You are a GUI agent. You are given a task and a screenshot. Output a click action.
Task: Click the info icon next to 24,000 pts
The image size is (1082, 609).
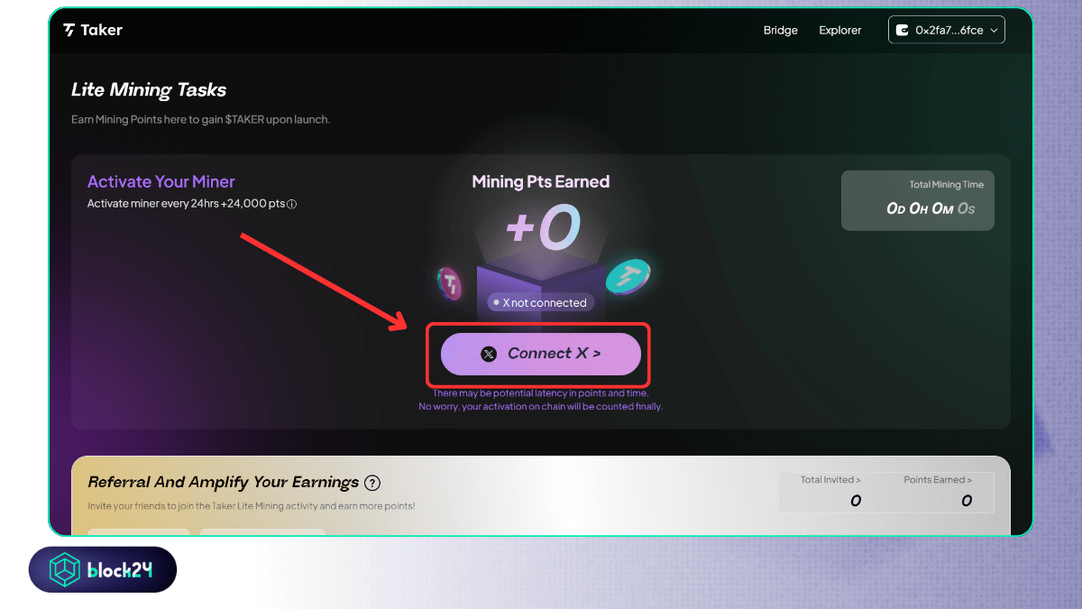tap(292, 204)
